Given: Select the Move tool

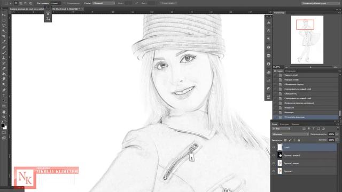Looking at the screenshot, I should point(4,15).
